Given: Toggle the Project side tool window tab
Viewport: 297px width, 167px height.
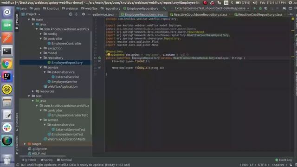Looking at the screenshot, I should point(17,21).
